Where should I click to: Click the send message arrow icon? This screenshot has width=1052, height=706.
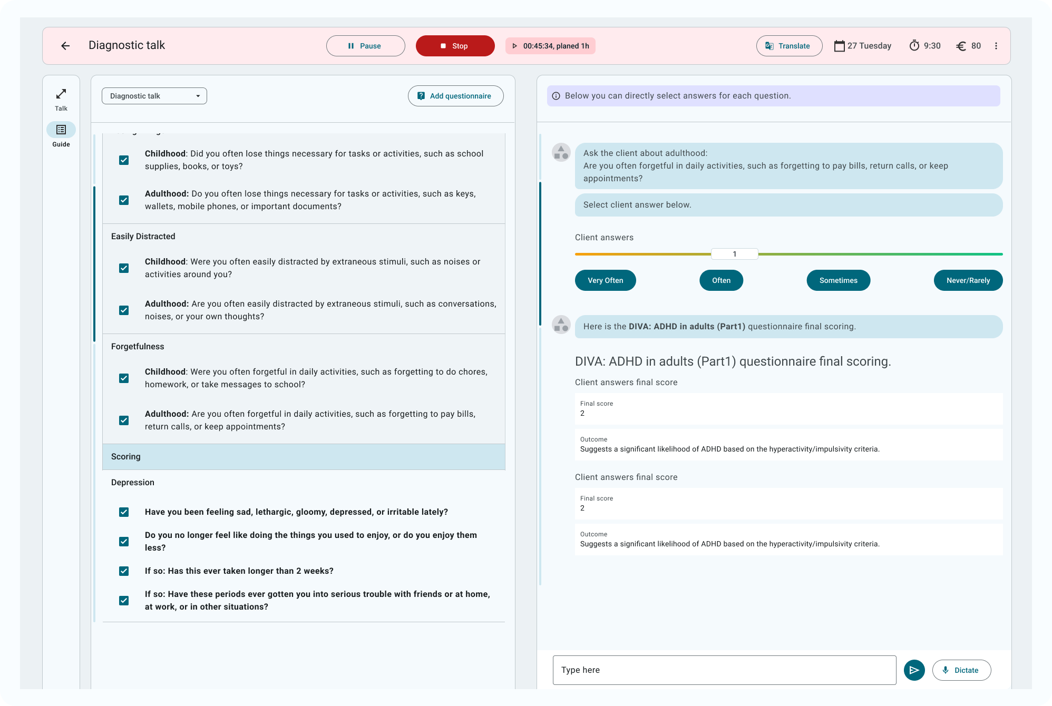coord(914,670)
